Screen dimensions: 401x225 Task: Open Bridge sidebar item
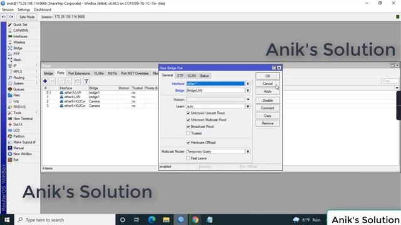coord(18,48)
